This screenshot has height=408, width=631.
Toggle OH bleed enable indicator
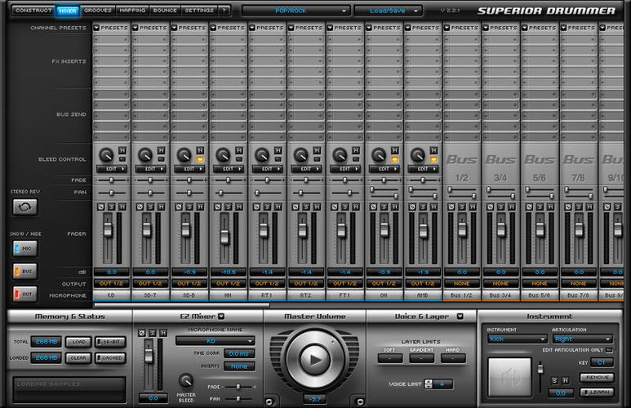coord(395,160)
